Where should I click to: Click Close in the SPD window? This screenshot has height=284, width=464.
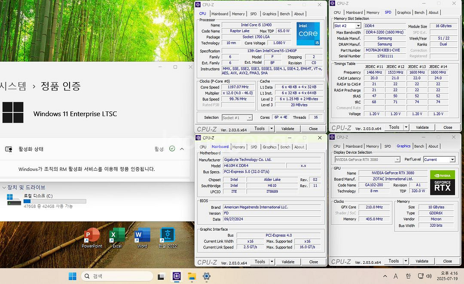[x=448, y=127]
